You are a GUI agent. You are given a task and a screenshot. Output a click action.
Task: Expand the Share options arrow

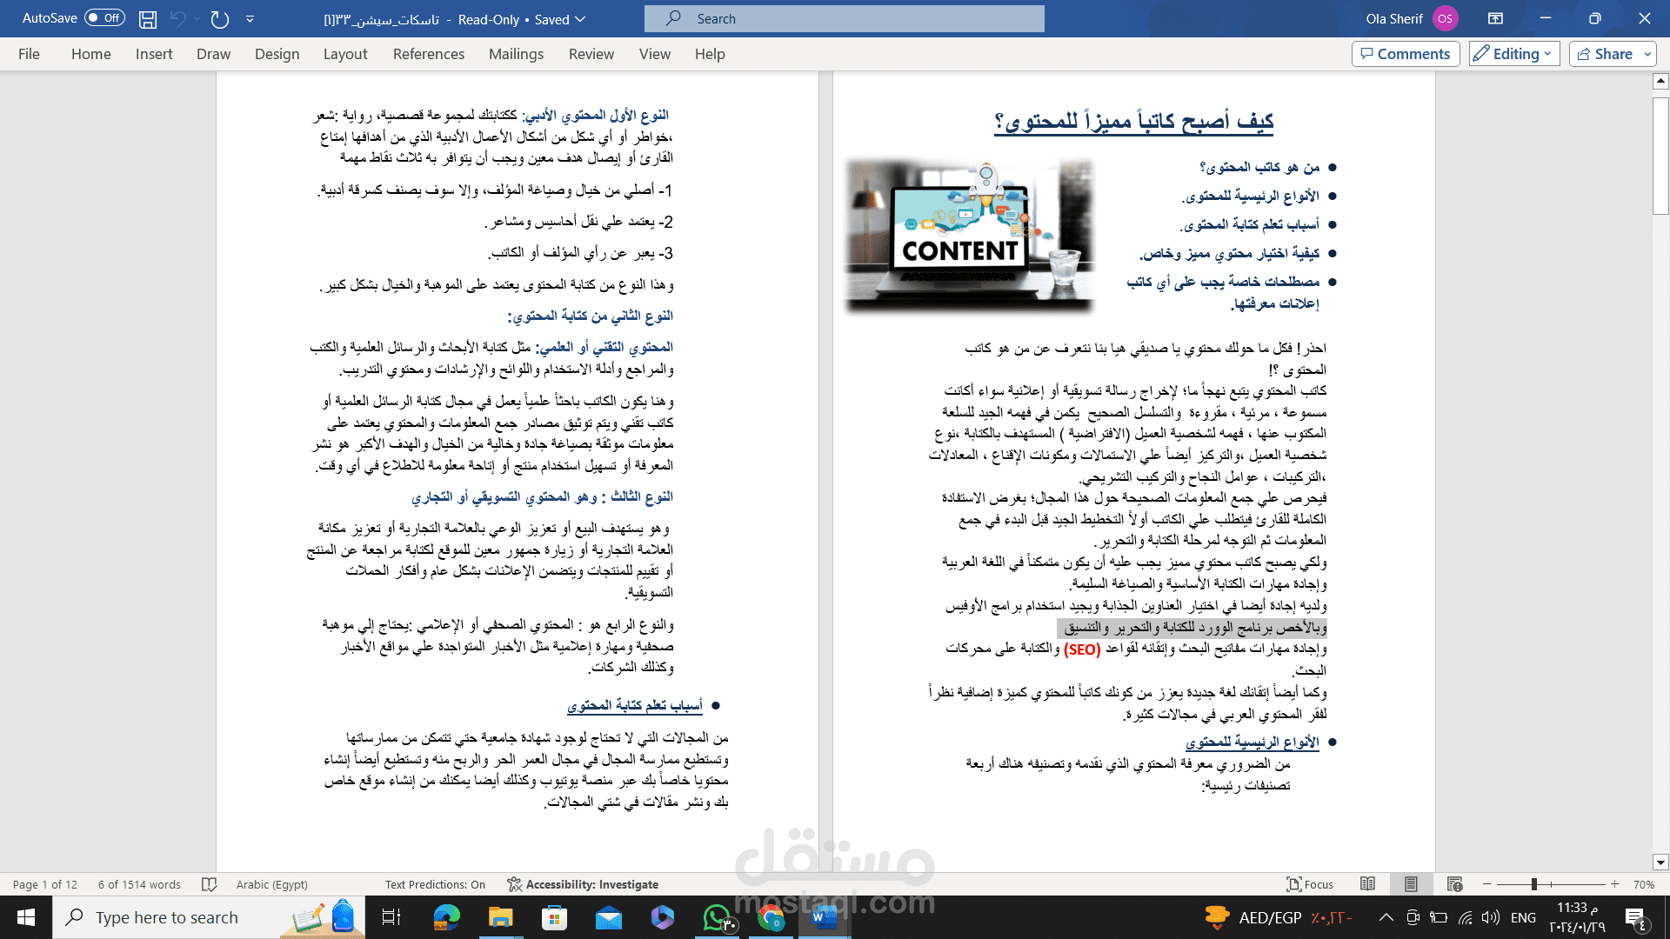1647,54
